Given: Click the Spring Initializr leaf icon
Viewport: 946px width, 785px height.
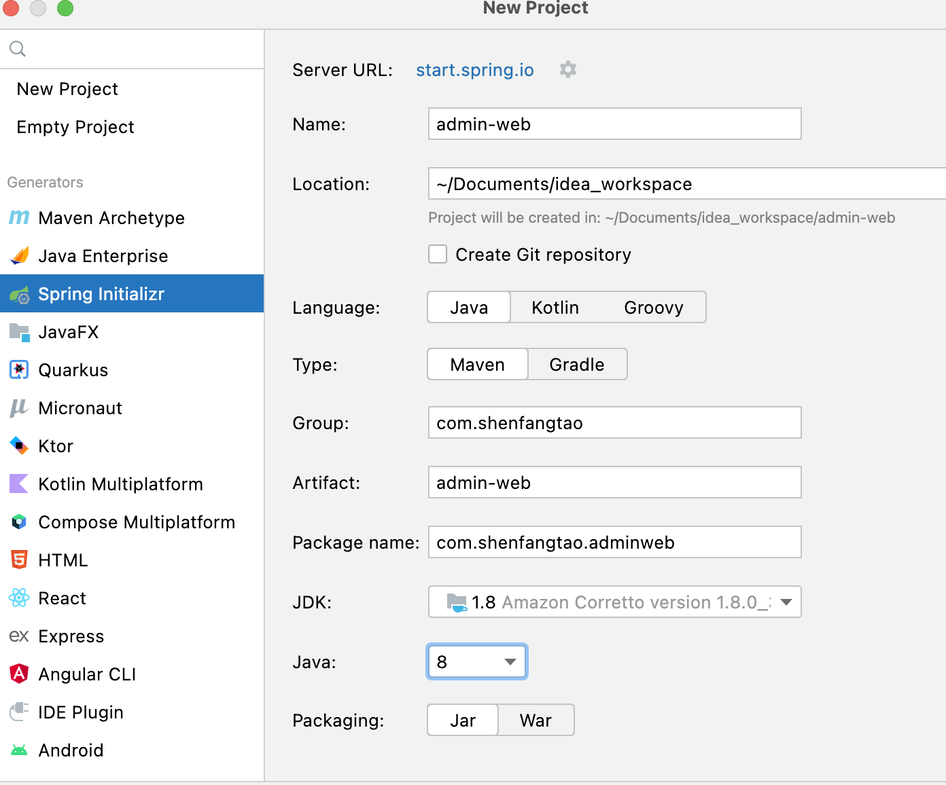Looking at the screenshot, I should tap(19, 294).
